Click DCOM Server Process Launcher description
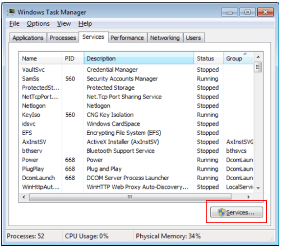This screenshot has height=248, width=282. tap(128, 178)
